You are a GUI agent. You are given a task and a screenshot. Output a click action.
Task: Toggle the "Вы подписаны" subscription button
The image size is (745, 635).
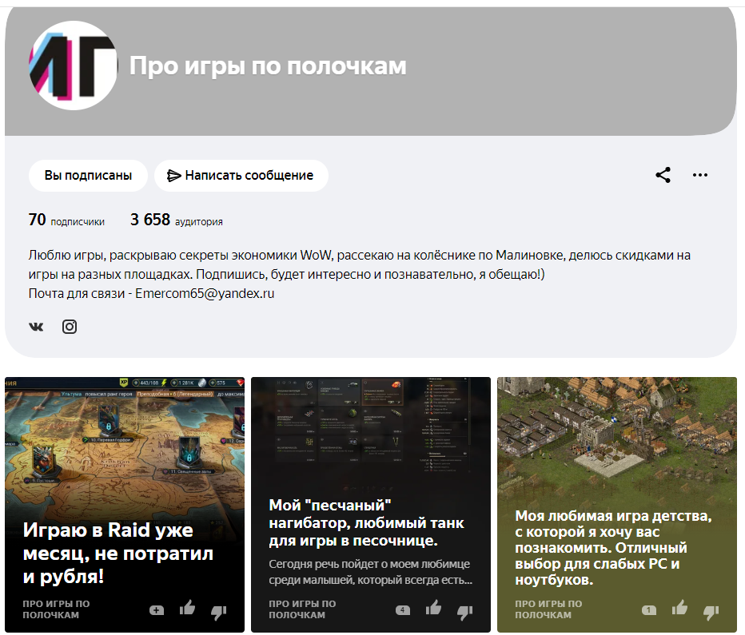click(88, 176)
